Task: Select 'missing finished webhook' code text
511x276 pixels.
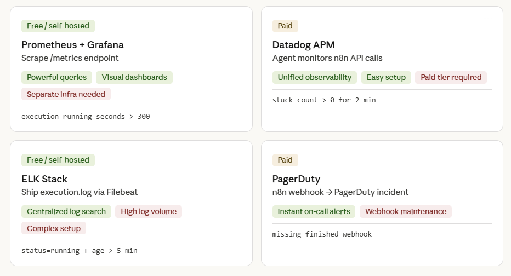Action: [x=322, y=234]
